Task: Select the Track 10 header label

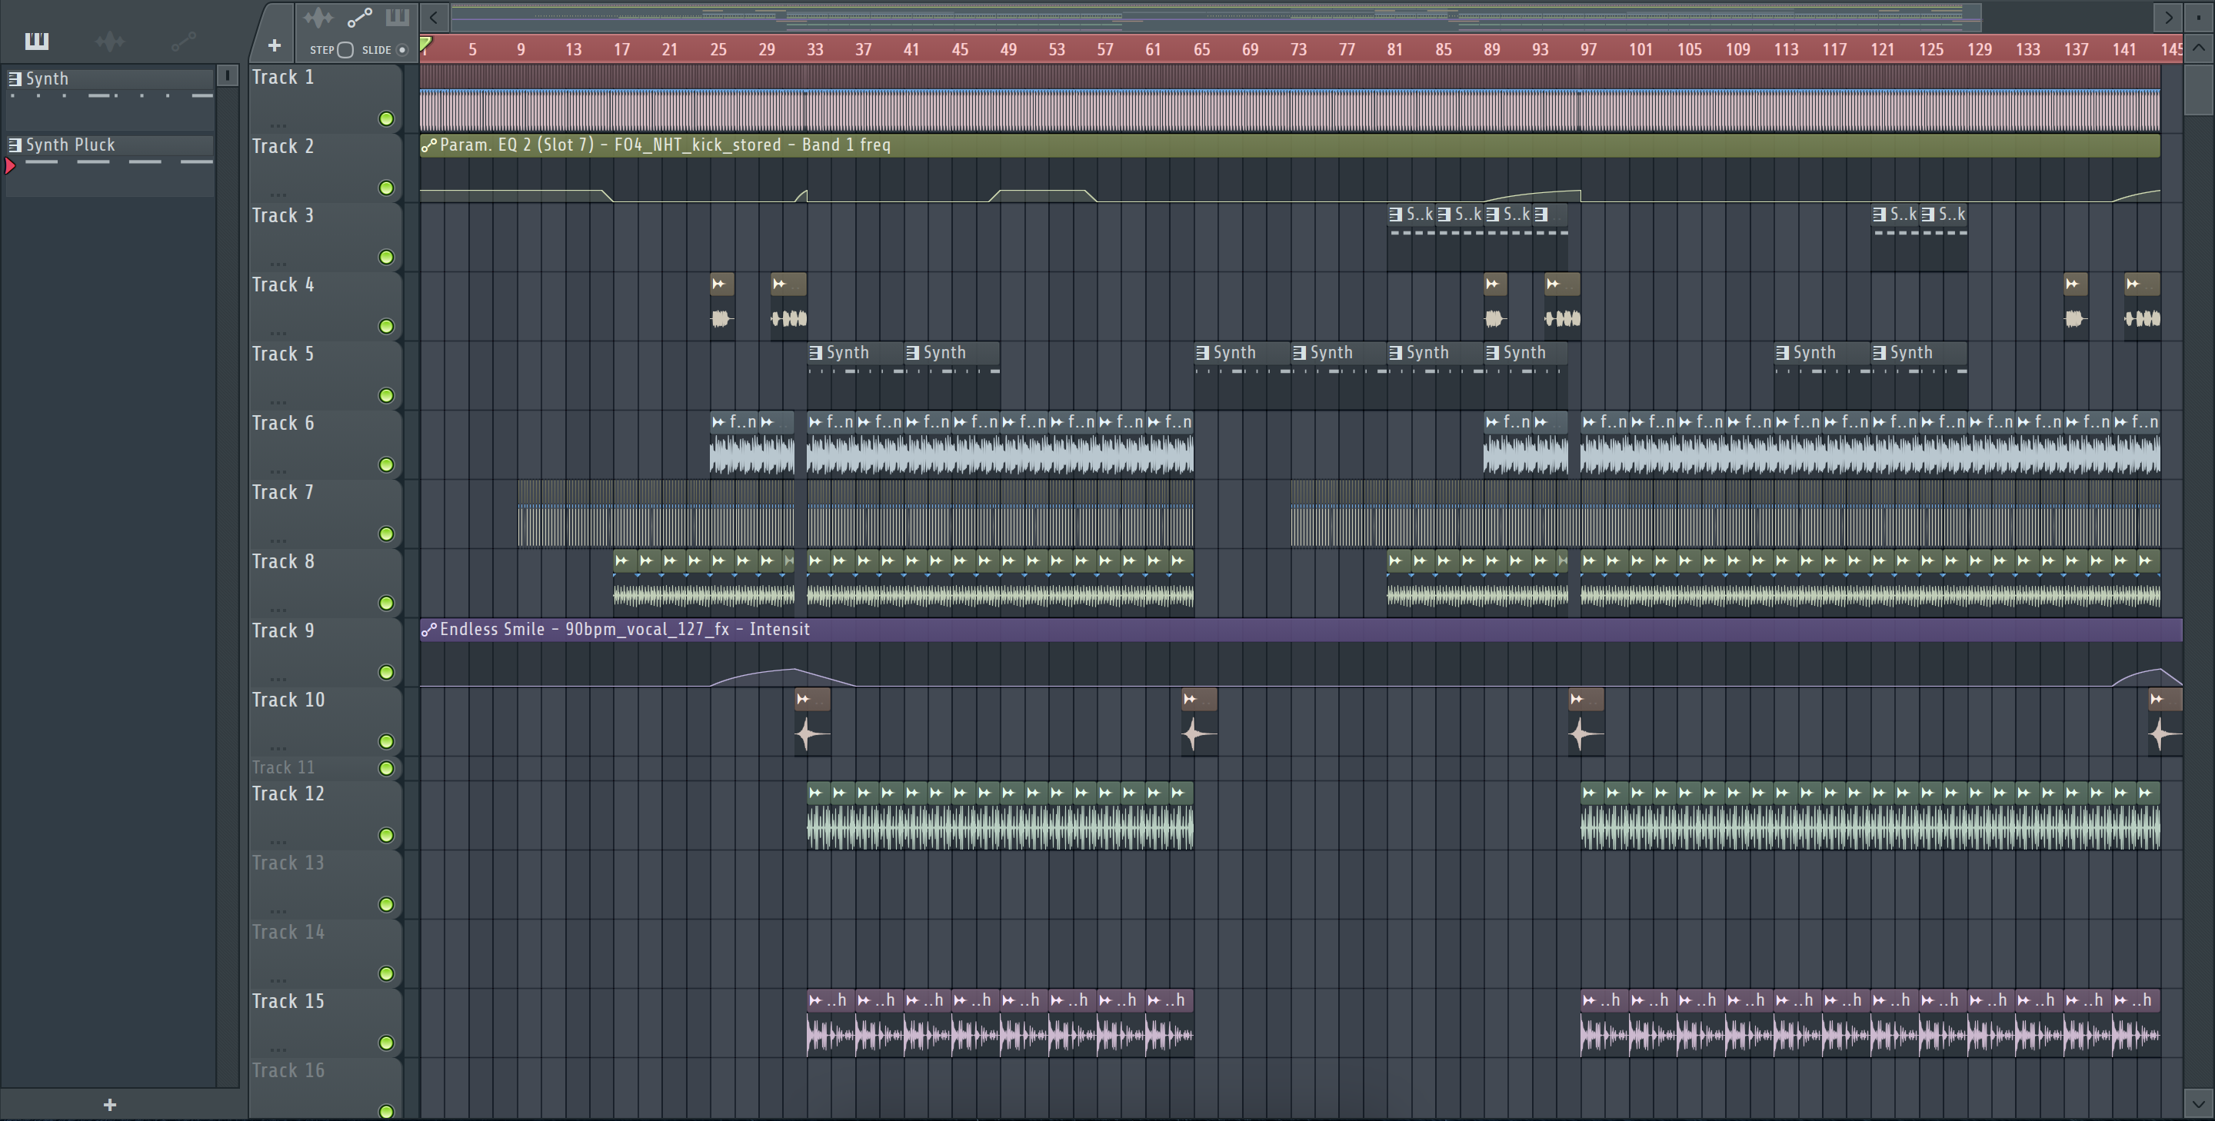Action: coord(288,700)
